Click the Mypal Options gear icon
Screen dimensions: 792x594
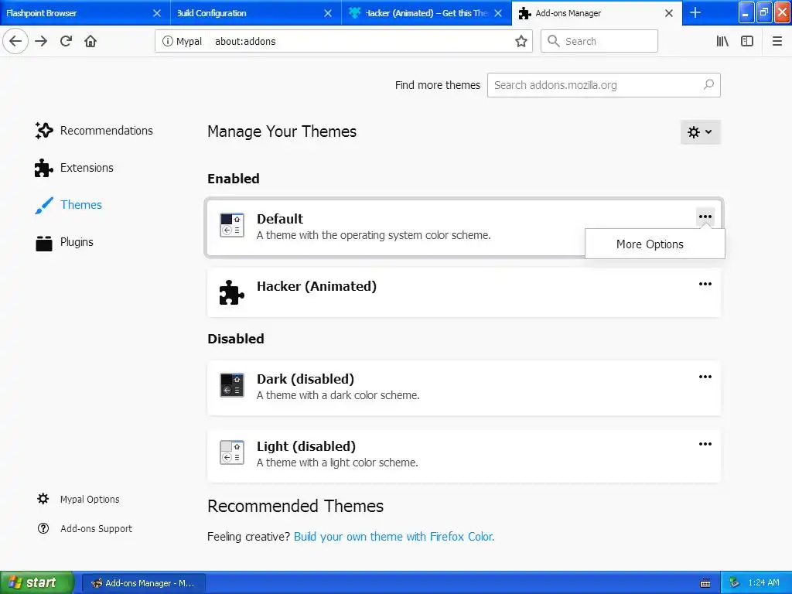coord(43,499)
